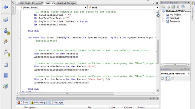Screen dimensions: 195x109
Task: Sort Error List by Column header
Action: pyautogui.click(x=128, y=107)
